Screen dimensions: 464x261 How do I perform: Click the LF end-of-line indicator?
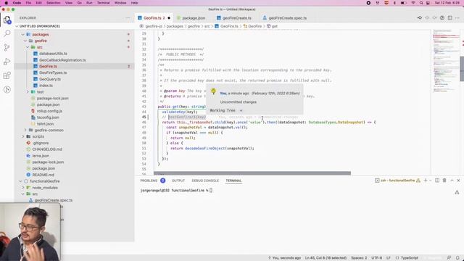click(389, 258)
